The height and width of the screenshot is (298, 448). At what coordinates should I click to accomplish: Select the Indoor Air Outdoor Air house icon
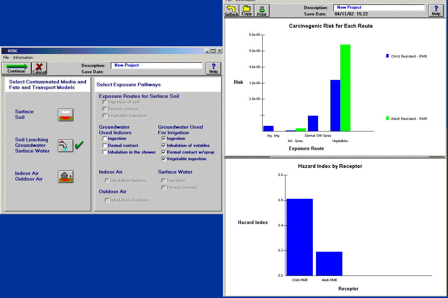pos(65,176)
